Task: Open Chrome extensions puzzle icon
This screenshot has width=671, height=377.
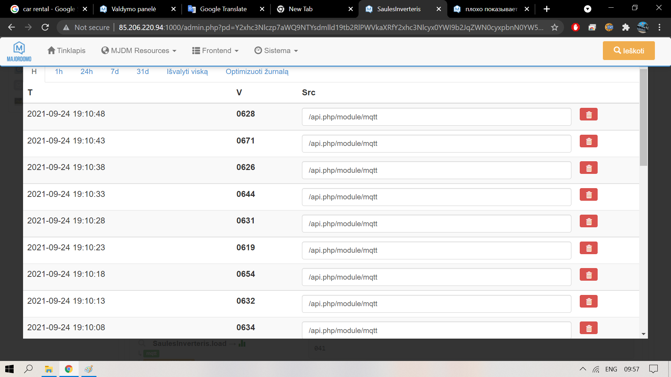Action: (626, 27)
